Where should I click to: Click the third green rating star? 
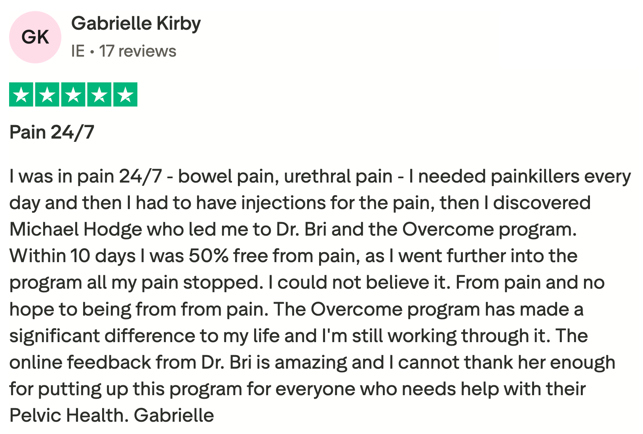pos(73,95)
